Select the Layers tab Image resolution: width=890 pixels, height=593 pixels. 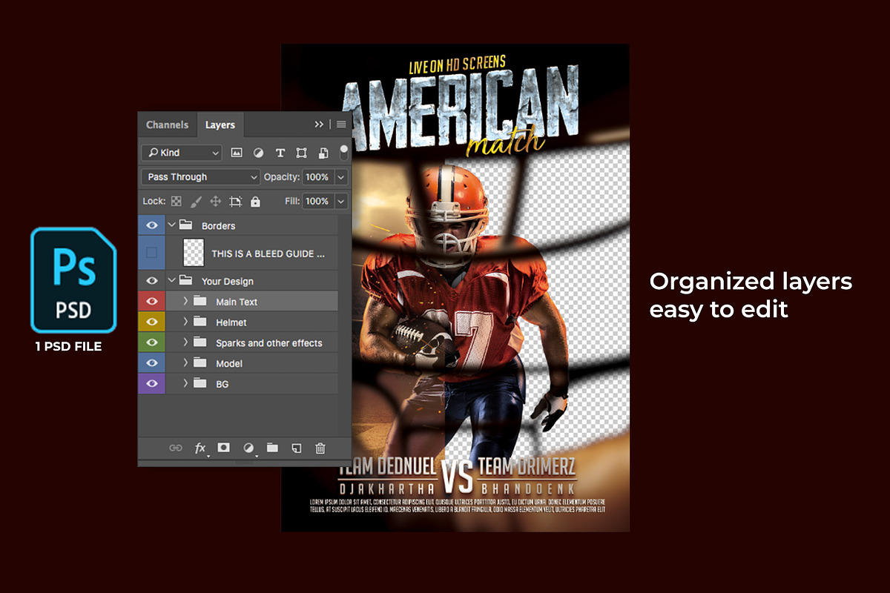[x=220, y=125]
